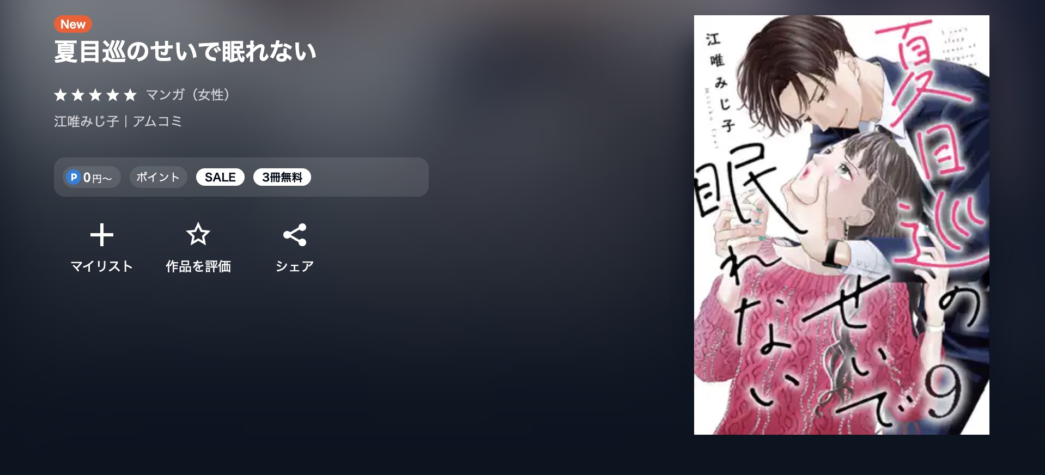Click the 0円〜 price label
The height and width of the screenshot is (475, 1045).
click(98, 178)
